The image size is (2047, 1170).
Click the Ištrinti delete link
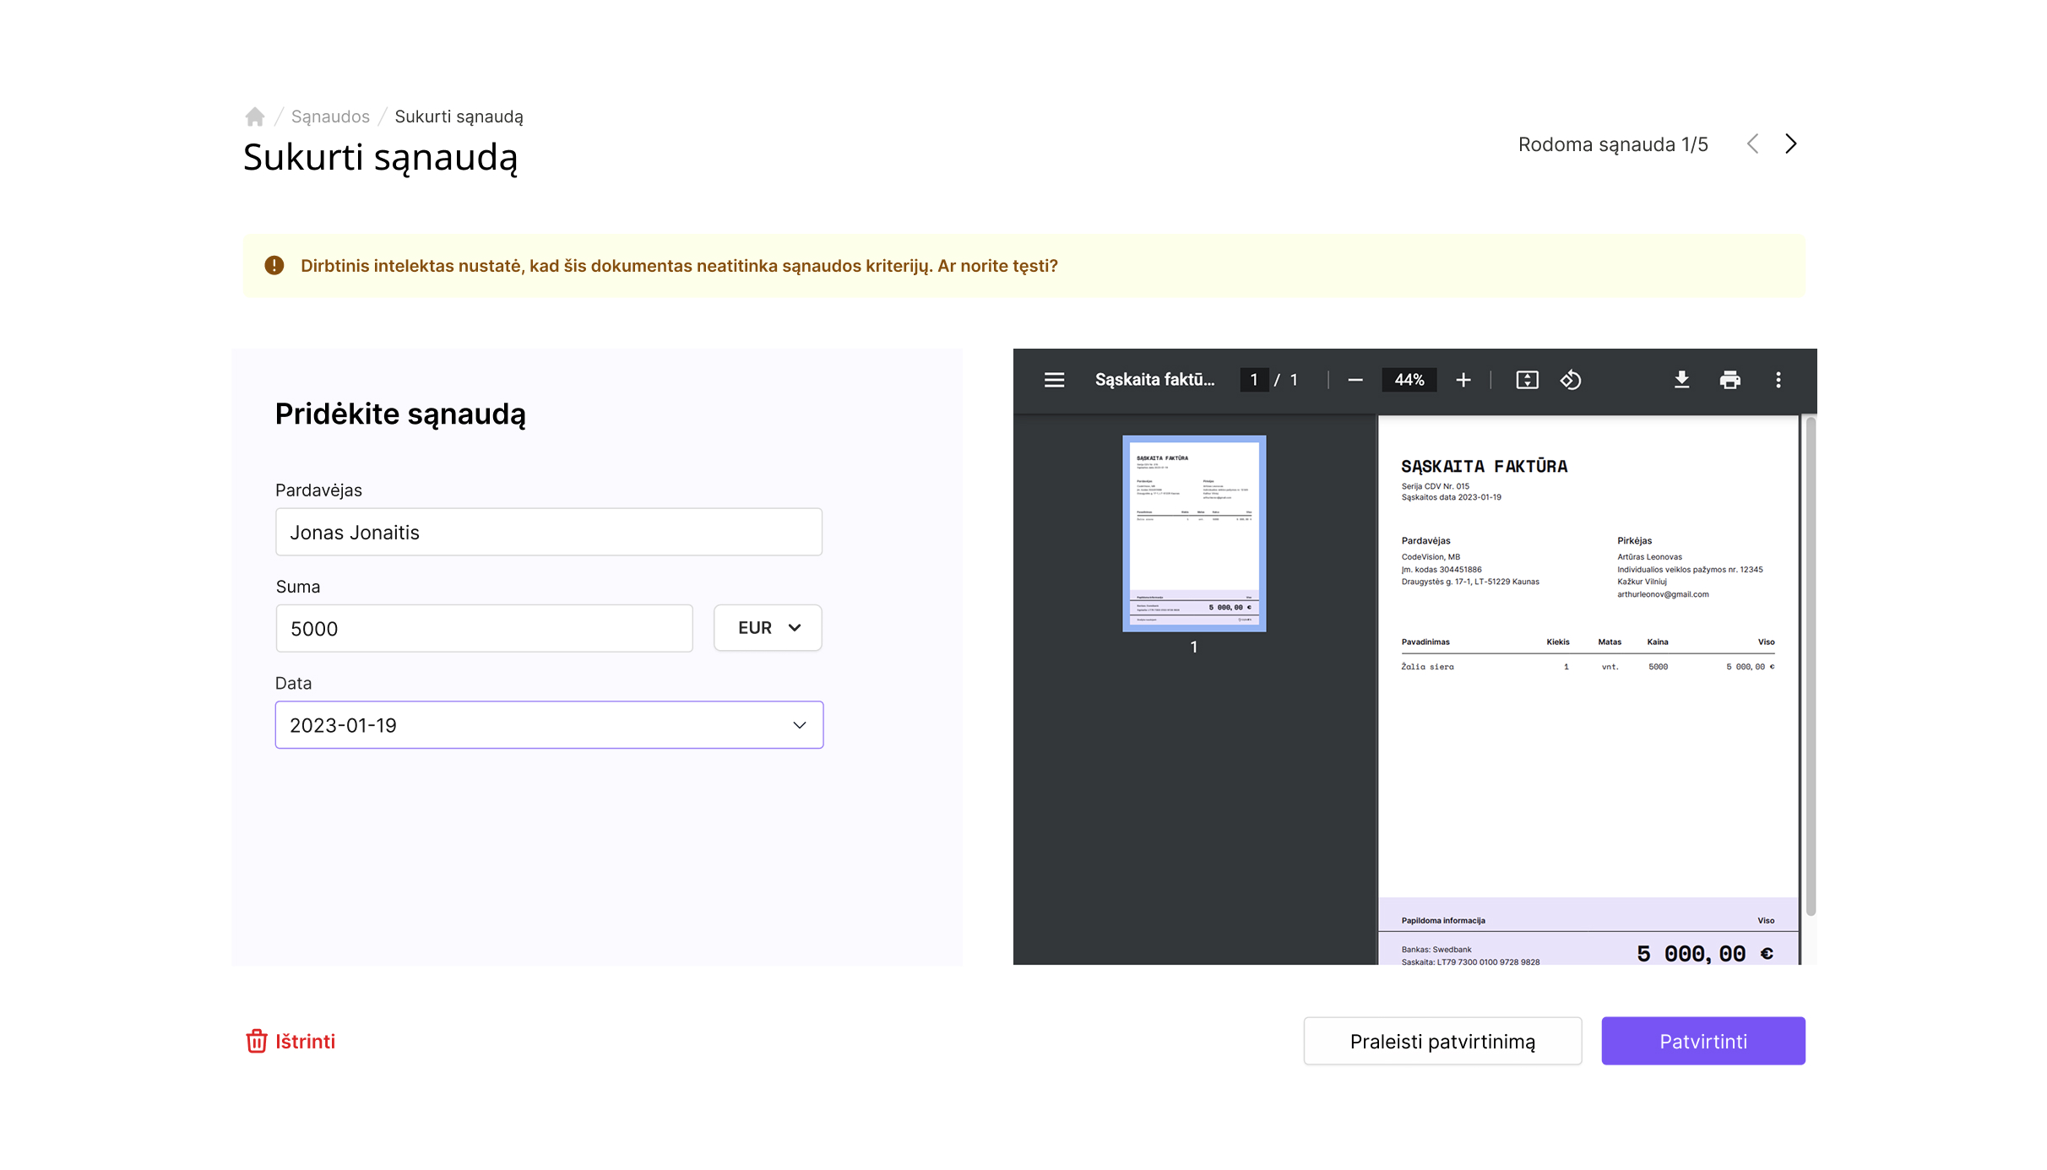pos(290,1041)
